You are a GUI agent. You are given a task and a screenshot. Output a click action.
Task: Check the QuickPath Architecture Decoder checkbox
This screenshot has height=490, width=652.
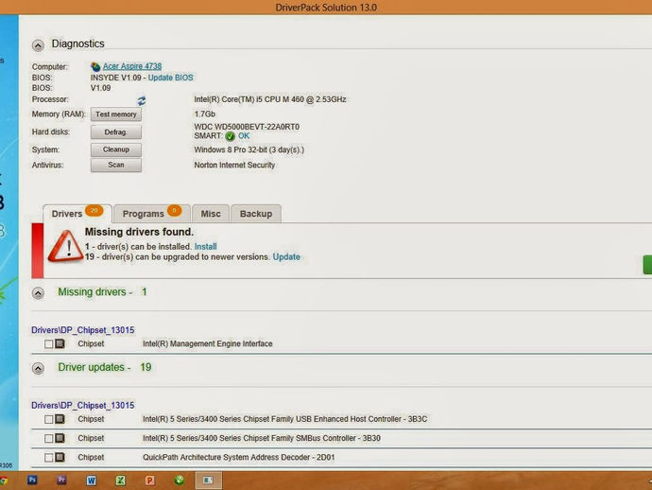pos(48,458)
